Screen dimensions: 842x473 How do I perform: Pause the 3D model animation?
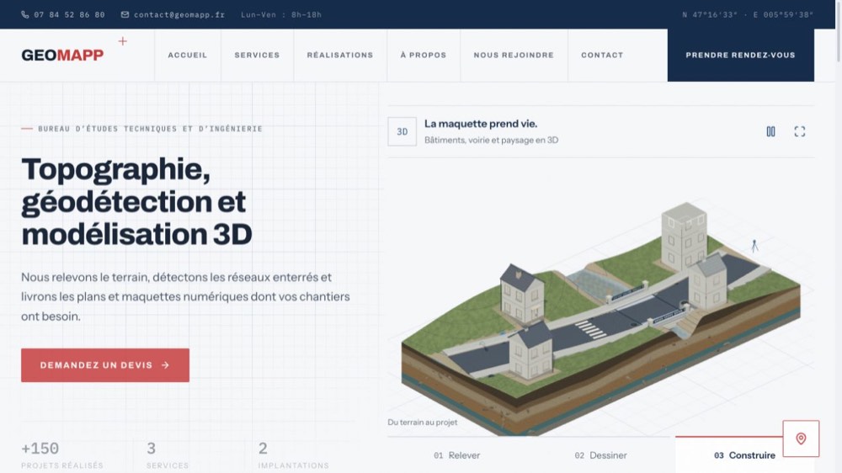tap(770, 131)
